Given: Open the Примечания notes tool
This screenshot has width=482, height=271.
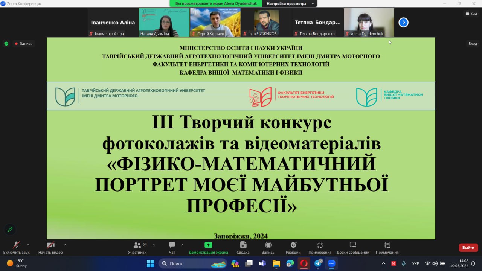Looking at the screenshot, I should [387, 248].
